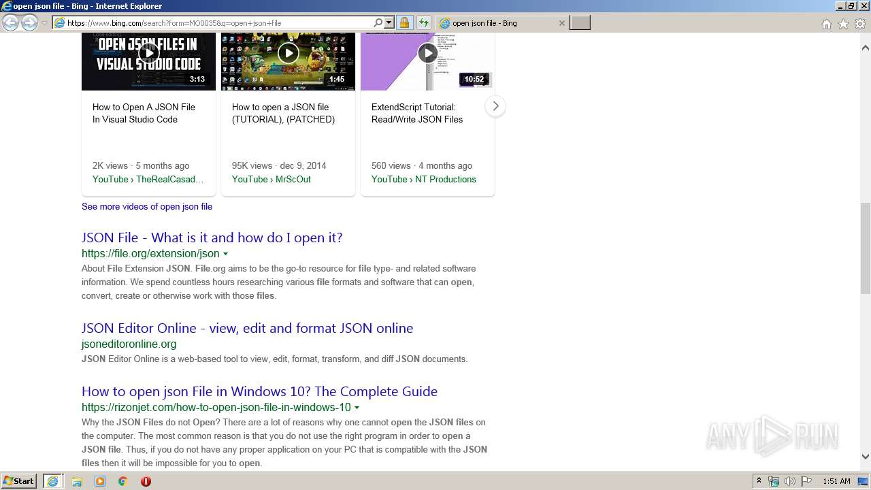Open 'How to open json File in Windows 10?' result
The width and height of the screenshot is (871, 490).
click(259, 391)
